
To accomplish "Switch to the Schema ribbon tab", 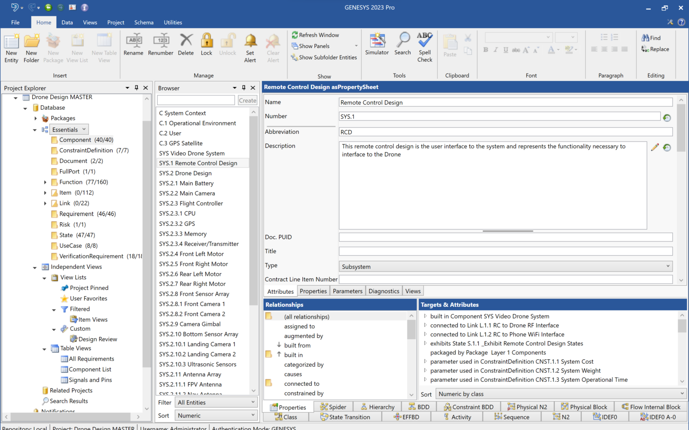I will [144, 22].
